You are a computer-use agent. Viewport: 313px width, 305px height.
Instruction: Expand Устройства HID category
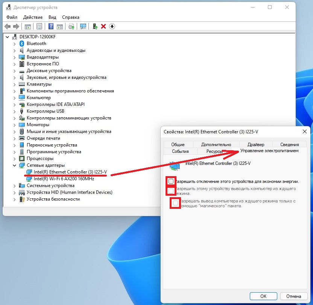point(14,193)
